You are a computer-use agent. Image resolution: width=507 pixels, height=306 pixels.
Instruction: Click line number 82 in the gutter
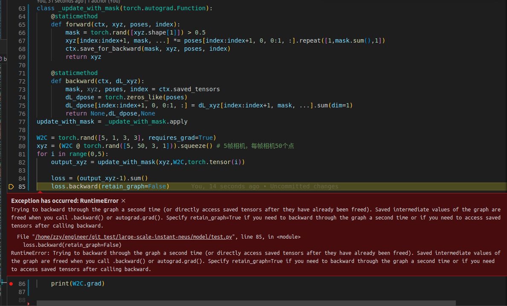pyautogui.click(x=22, y=162)
